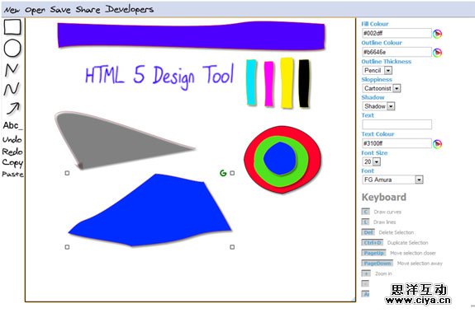Open the Font FG Amura dropdown

(392, 180)
